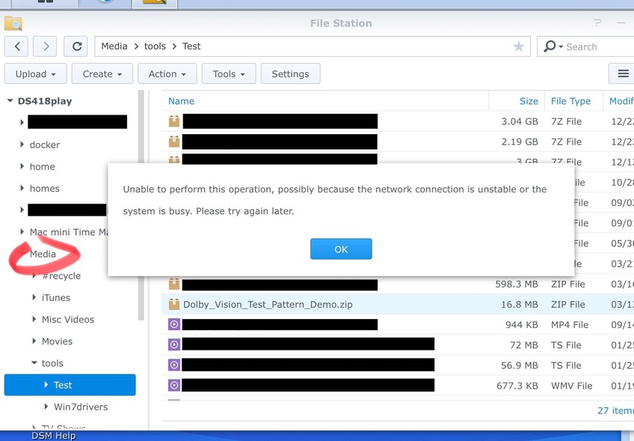Select the homes folder label
The width and height of the screenshot is (634, 441).
click(x=44, y=189)
